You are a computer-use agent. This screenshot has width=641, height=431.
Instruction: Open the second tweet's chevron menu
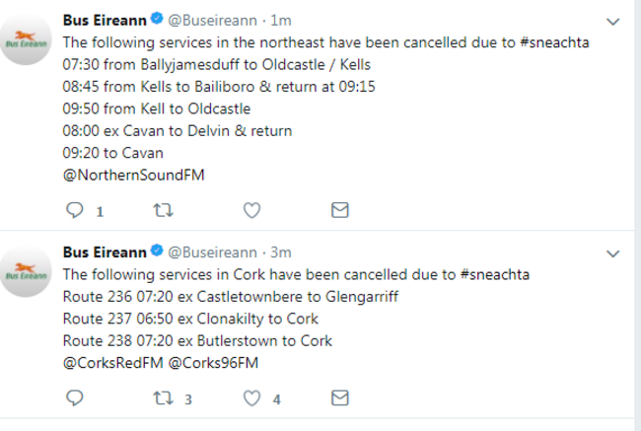click(612, 253)
